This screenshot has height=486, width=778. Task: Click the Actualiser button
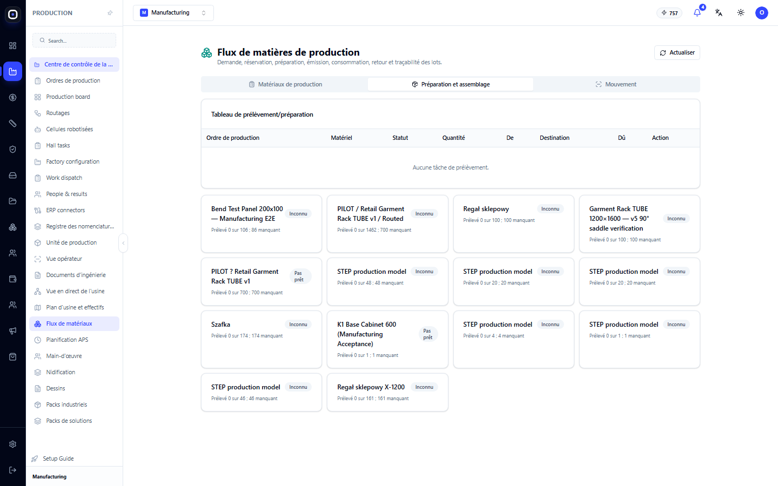677,53
